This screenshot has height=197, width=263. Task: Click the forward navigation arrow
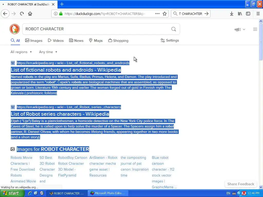click(14, 14)
